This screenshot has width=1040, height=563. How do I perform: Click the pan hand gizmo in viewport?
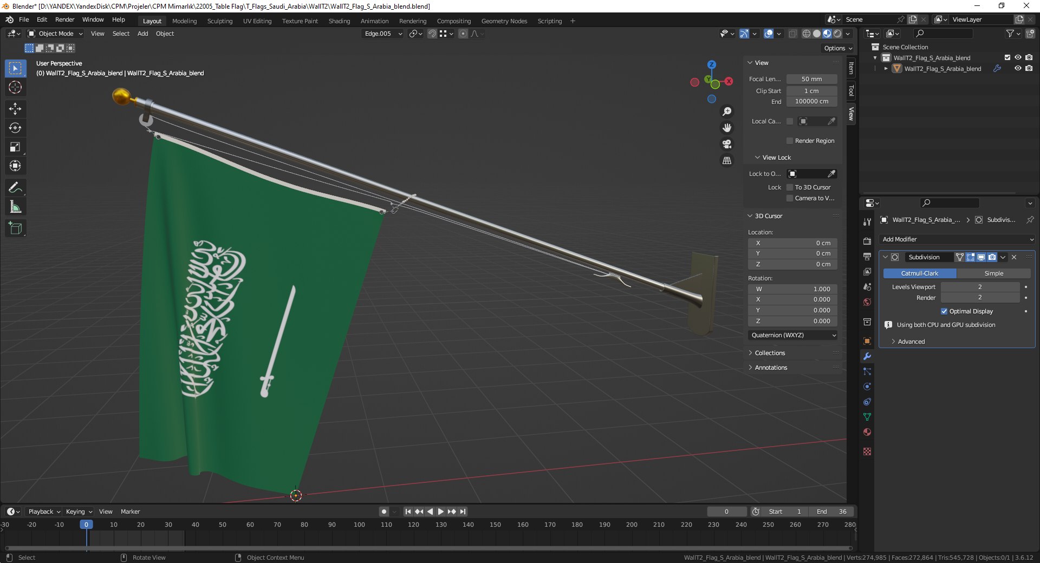pos(727,128)
